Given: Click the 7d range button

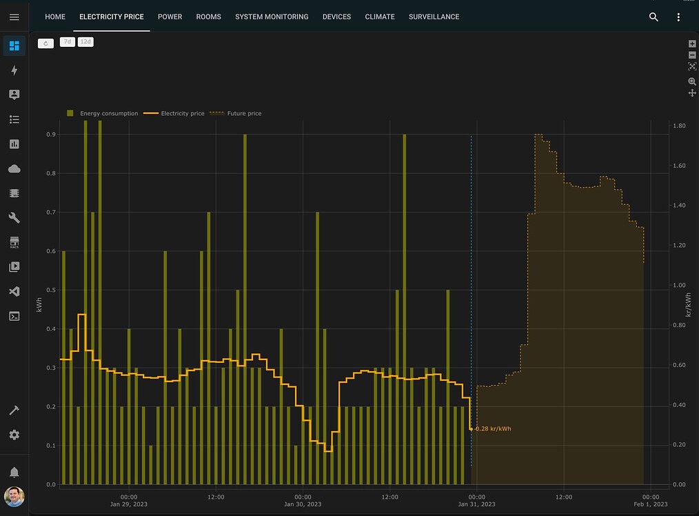Looking at the screenshot, I should point(67,41).
